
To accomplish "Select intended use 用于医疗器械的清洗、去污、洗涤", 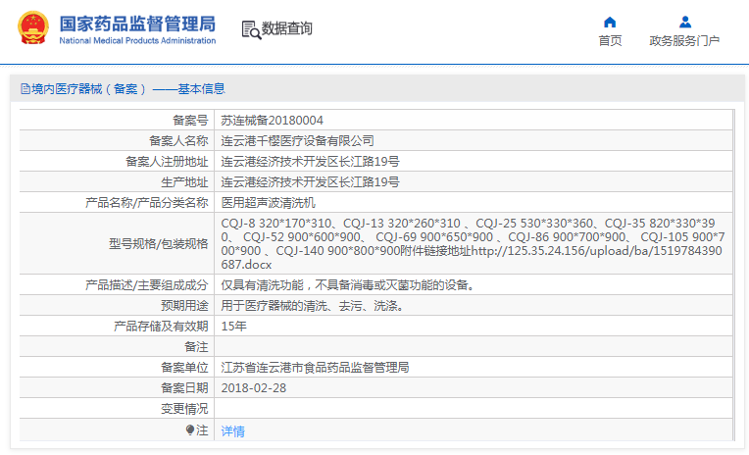I will click(314, 306).
